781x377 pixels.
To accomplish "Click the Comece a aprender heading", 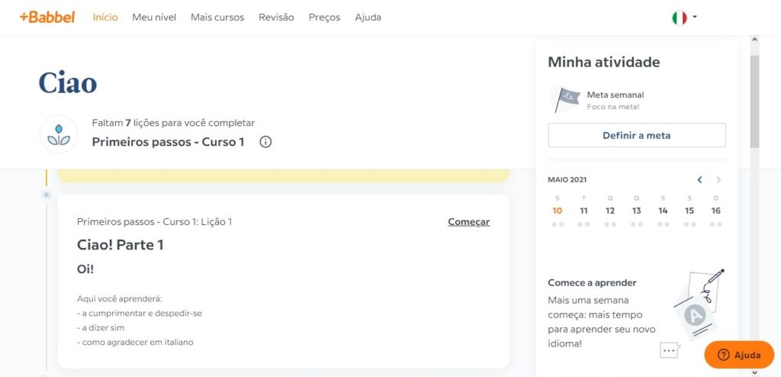I will click(x=592, y=282).
